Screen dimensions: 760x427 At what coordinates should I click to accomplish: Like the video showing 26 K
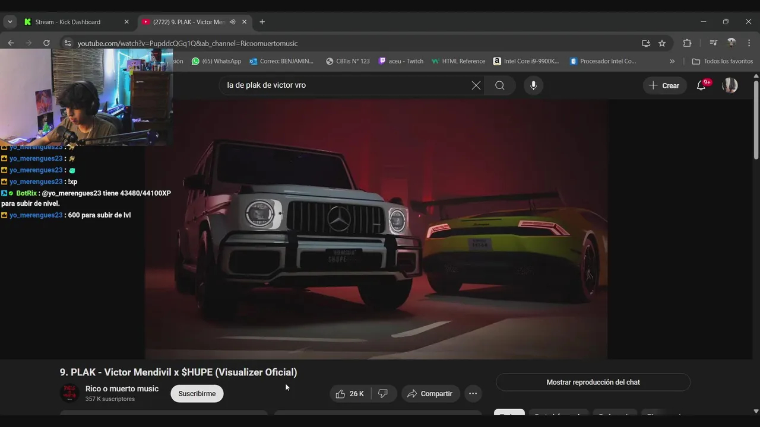(x=350, y=394)
